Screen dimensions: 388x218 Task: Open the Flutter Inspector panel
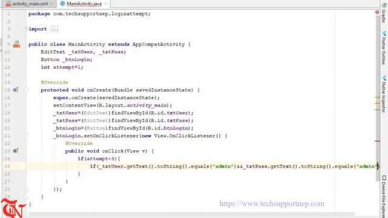pyautogui.click(x=384, y=94)
